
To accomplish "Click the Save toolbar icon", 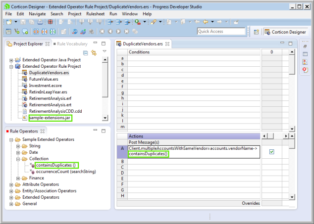I will (23, 22).
